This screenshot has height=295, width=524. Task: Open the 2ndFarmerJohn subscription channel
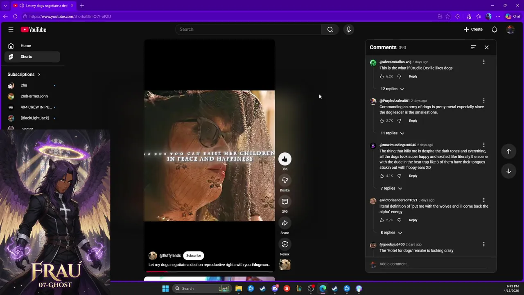(32, 96)
